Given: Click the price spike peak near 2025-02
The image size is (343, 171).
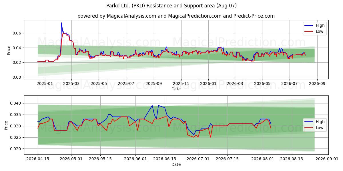Looking at the screenshot, I should tap(61, 23).
